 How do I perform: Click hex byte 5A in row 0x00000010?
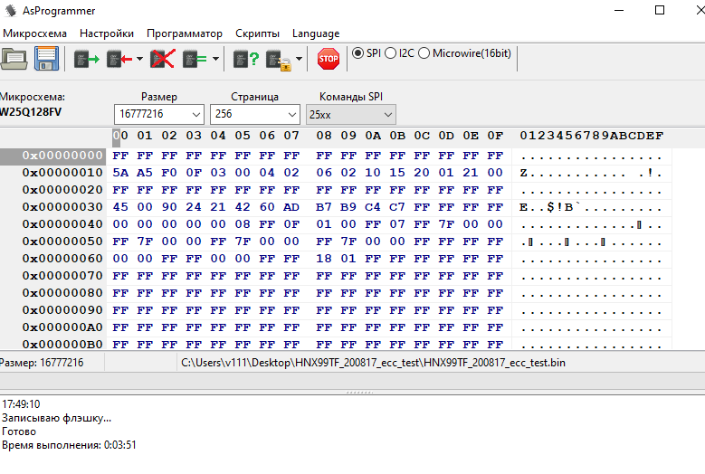pyautogui.click(x=120, y=173)
